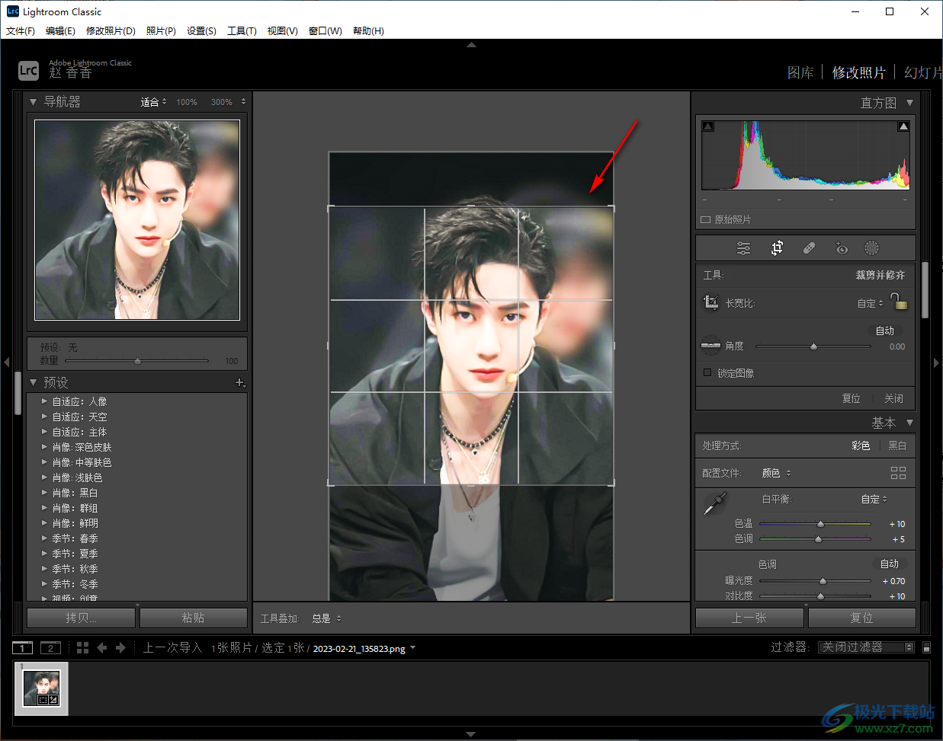Screen dimensions: 943x741
Task: Select the Crop Overlay tool icon
Action: coord(777,248)
